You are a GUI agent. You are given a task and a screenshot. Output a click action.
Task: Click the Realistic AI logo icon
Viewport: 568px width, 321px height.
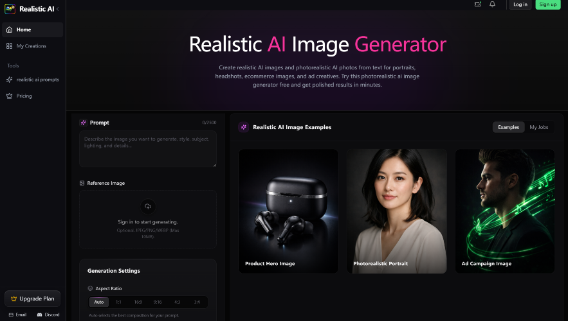pos(10,9)
